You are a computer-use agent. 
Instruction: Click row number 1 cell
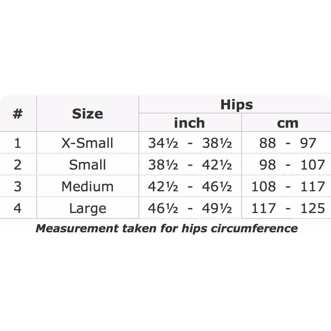click(x=18, y=143)
